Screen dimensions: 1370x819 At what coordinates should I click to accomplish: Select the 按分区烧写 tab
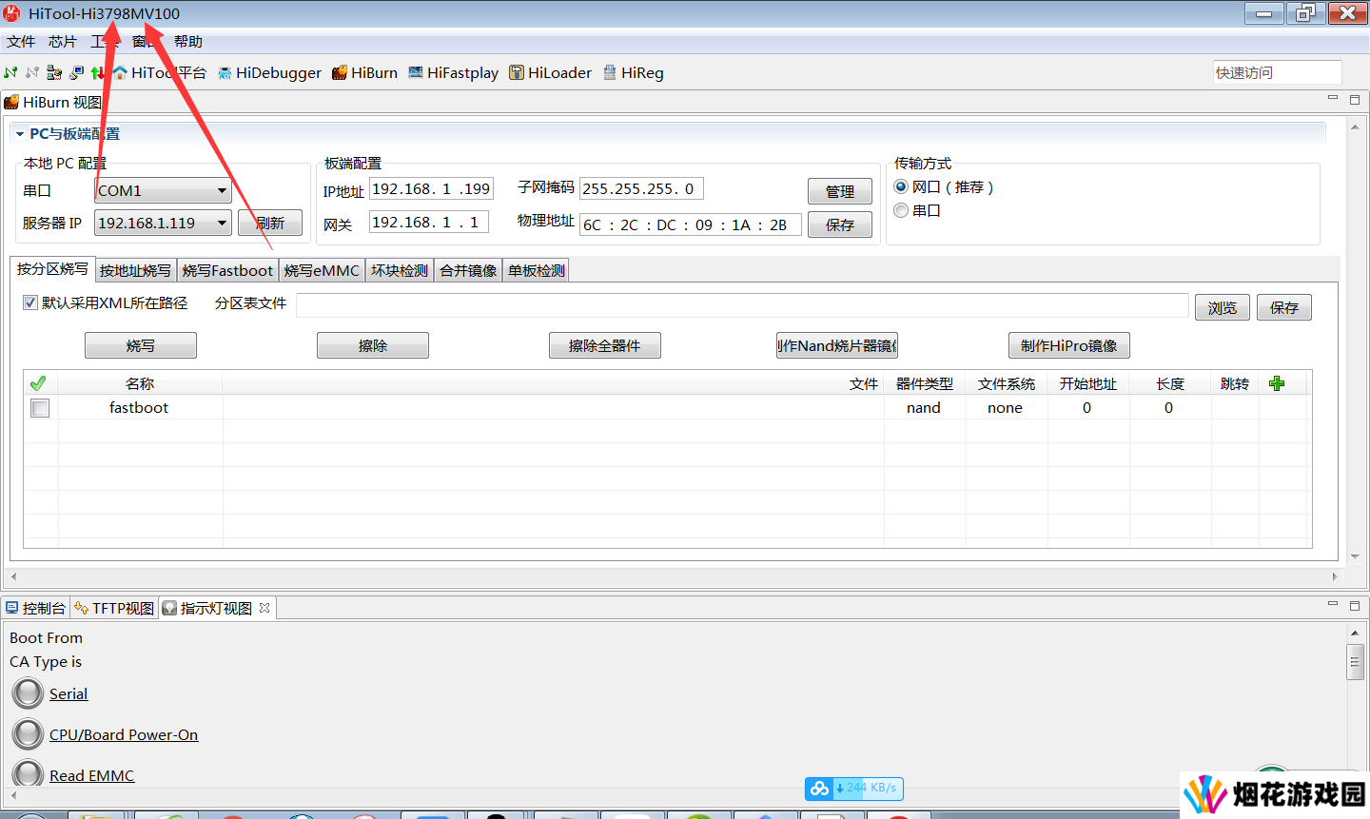click(52, 269)
